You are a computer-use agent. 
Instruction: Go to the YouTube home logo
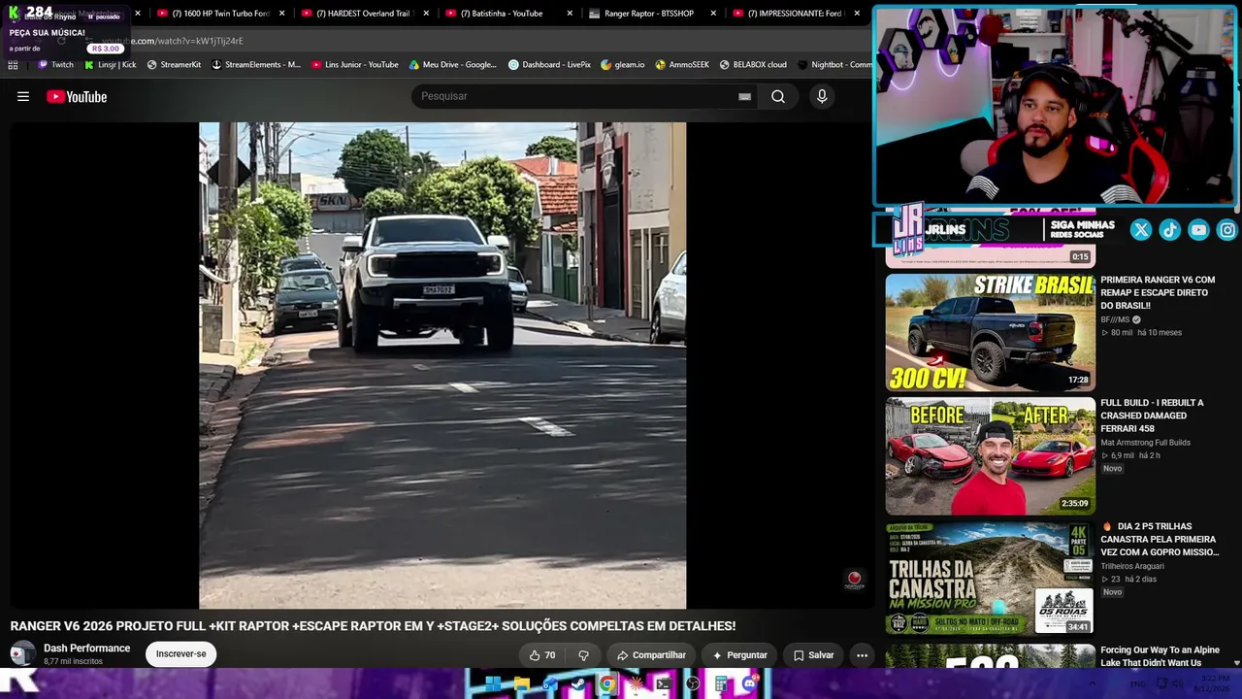pyautogui.click(x=77, y=96)
